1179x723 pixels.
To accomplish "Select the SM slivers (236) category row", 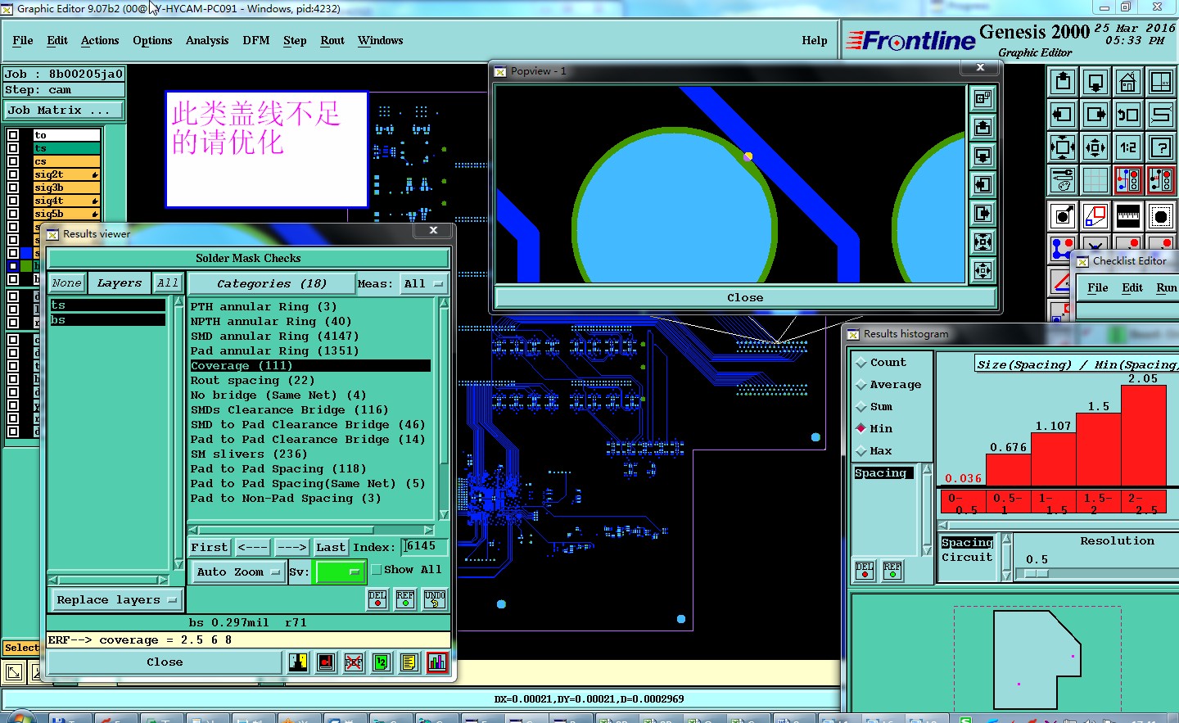I will (x=310, y=454).
